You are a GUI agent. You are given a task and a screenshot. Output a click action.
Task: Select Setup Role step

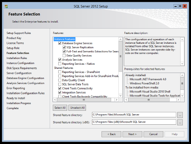point(13,48)
